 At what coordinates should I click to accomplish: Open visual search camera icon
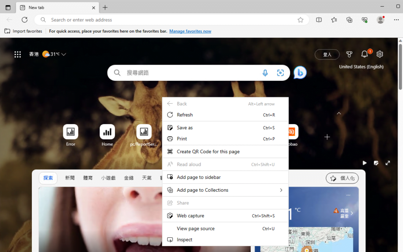pyautogui.click(x=280, y=73)
